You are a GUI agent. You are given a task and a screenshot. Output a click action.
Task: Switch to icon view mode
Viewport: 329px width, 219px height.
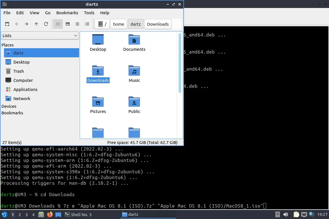(x=58, y=24)
